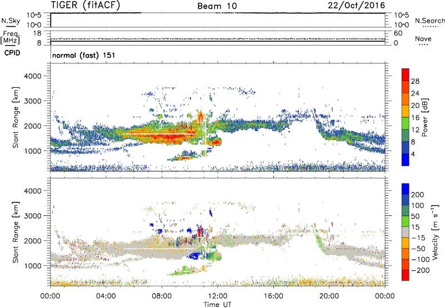Click the "3000" tick of the power panel
445x308 pixels.
pos(32,101)
